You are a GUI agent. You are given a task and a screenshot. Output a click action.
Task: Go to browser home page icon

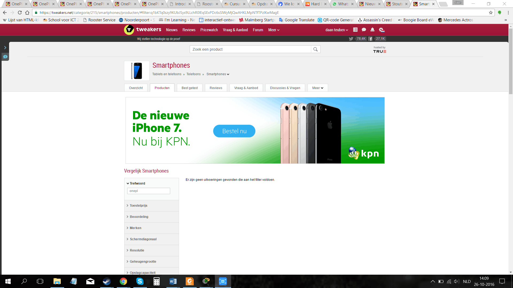click(x=27, y=13)
